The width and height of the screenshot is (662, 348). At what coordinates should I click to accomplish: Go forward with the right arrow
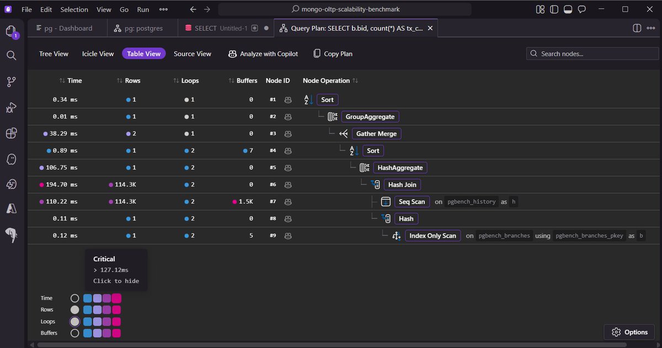(207, 9)
